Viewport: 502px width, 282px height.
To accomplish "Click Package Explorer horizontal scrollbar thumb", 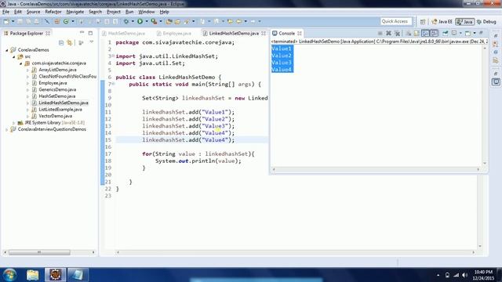I will coord(39,252).
